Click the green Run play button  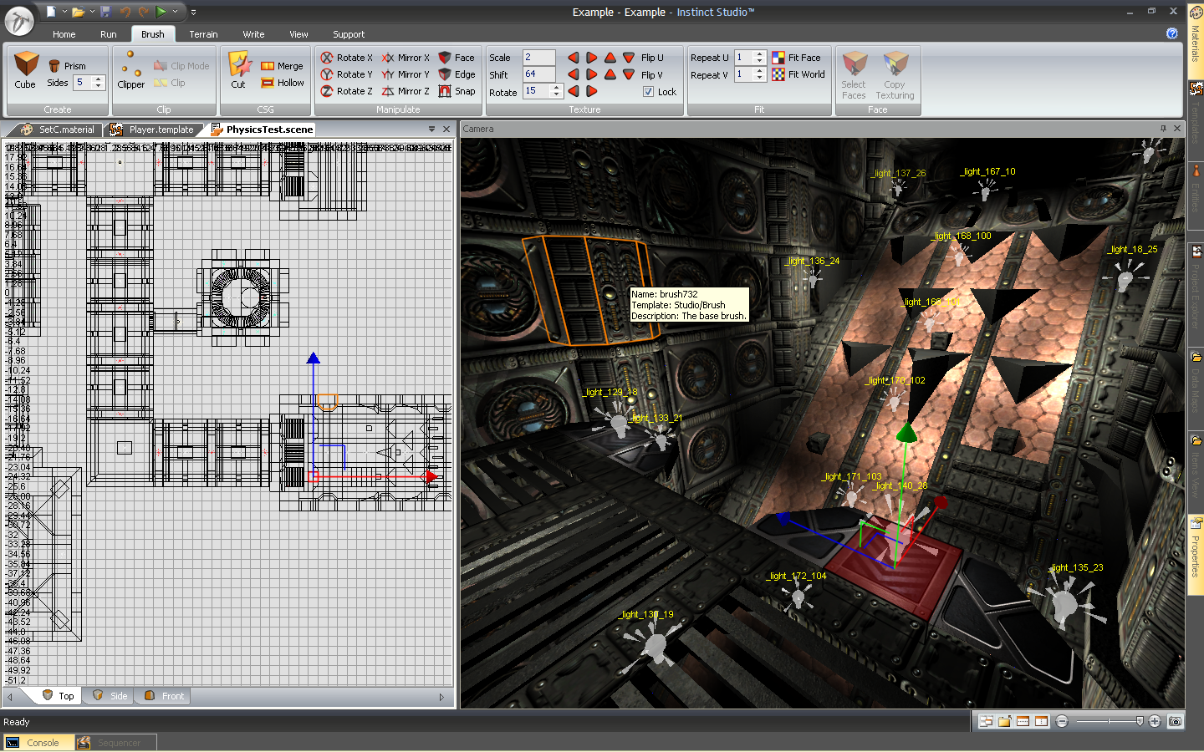(x=161, y=12)
